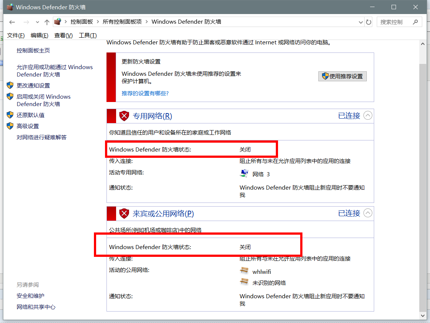Click 已连接 status of 专用网络
The height and width of the screenshot is (323, 430).
point(349,116)
